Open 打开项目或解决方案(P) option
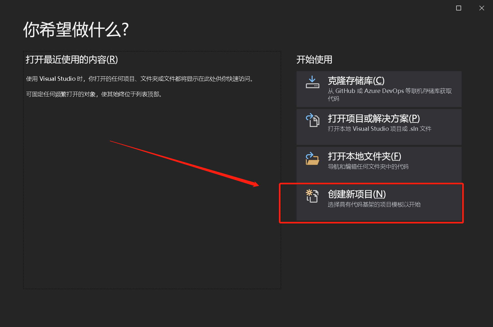Viewport: 493px width, 327px height. click(x=379, y=127)
